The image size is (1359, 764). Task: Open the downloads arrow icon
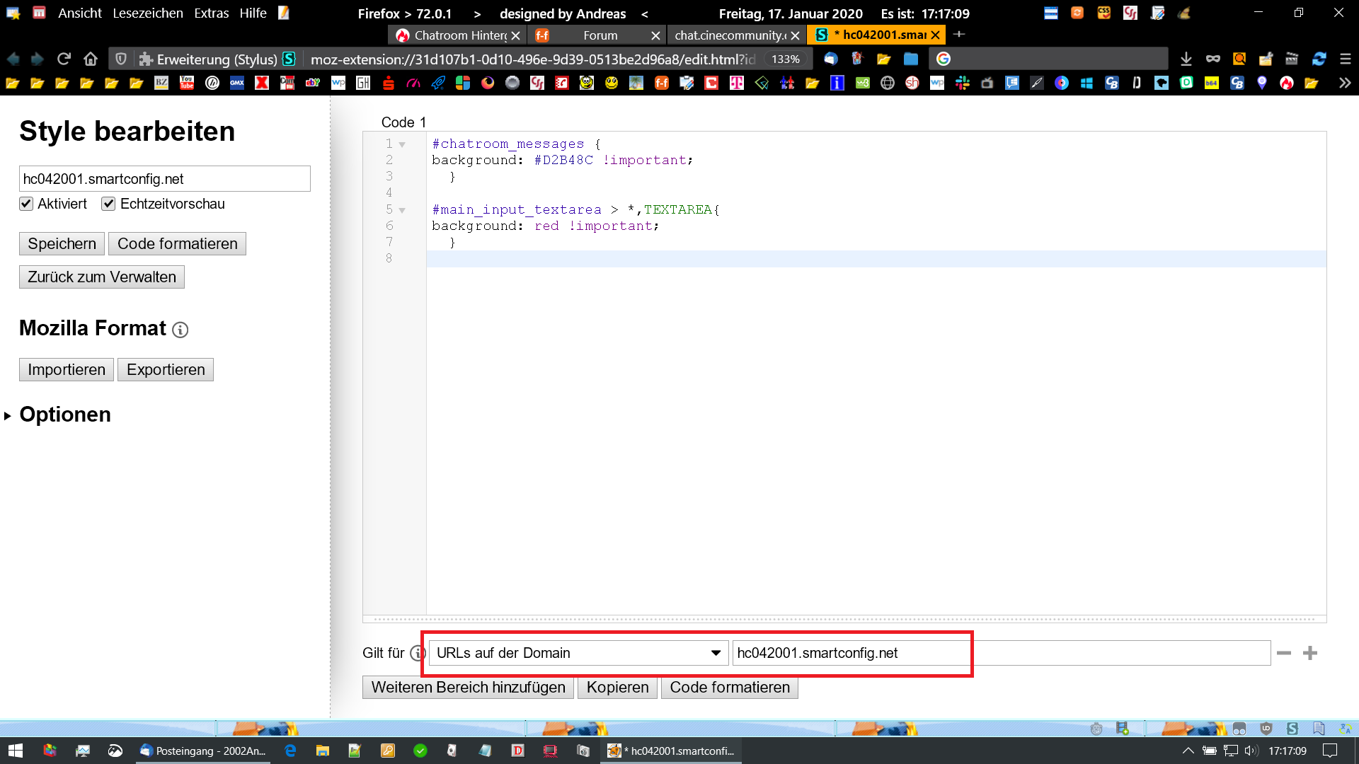coord(1186,59)
